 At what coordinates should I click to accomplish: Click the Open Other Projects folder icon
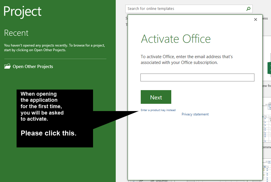[8, 66]
